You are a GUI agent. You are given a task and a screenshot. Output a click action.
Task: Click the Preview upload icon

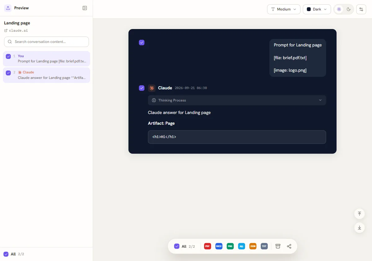(x=8, y=8)
